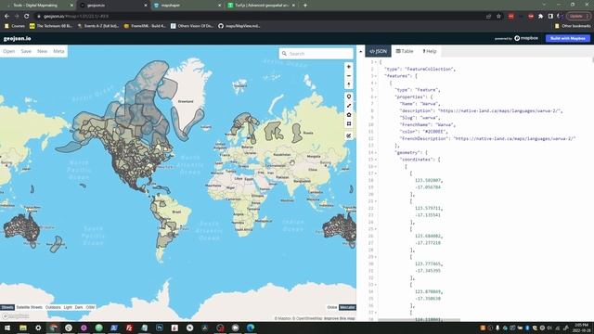Click the taskbar clock
Screen dimensions: 594x334
(x=582, y=328)
